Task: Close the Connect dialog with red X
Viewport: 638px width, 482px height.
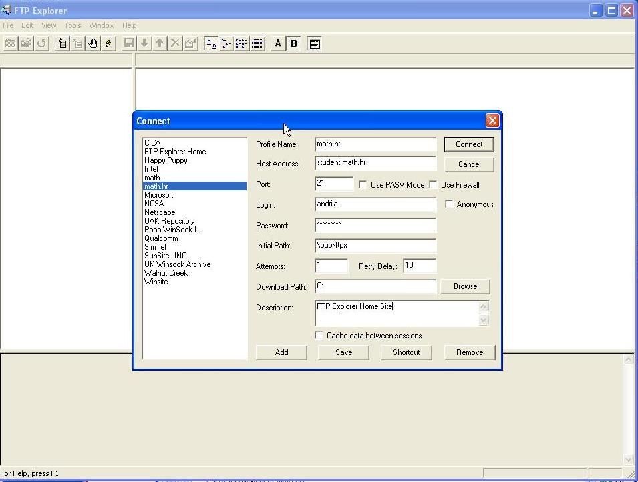Action: click(x=492, y=120)
